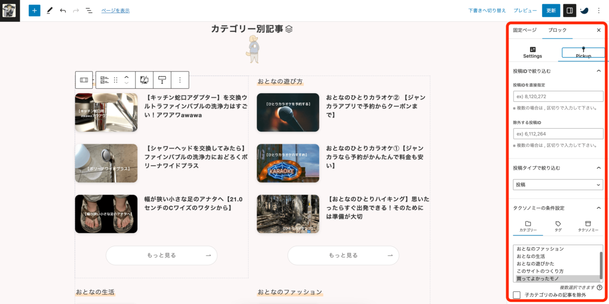Click the sandals thumbnail for narrow feet post
This screenshot has width=609, height=304.
point(106,214)
